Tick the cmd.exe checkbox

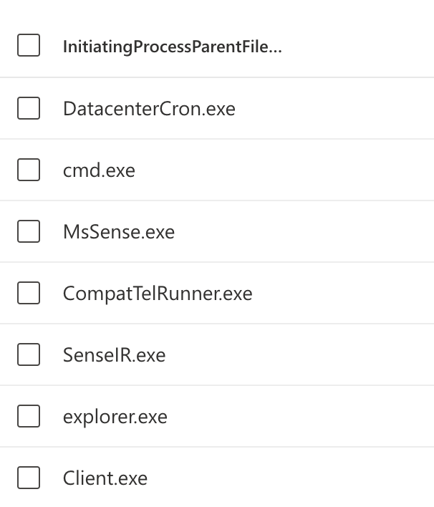pyautogui.click(x=29, y=170)
